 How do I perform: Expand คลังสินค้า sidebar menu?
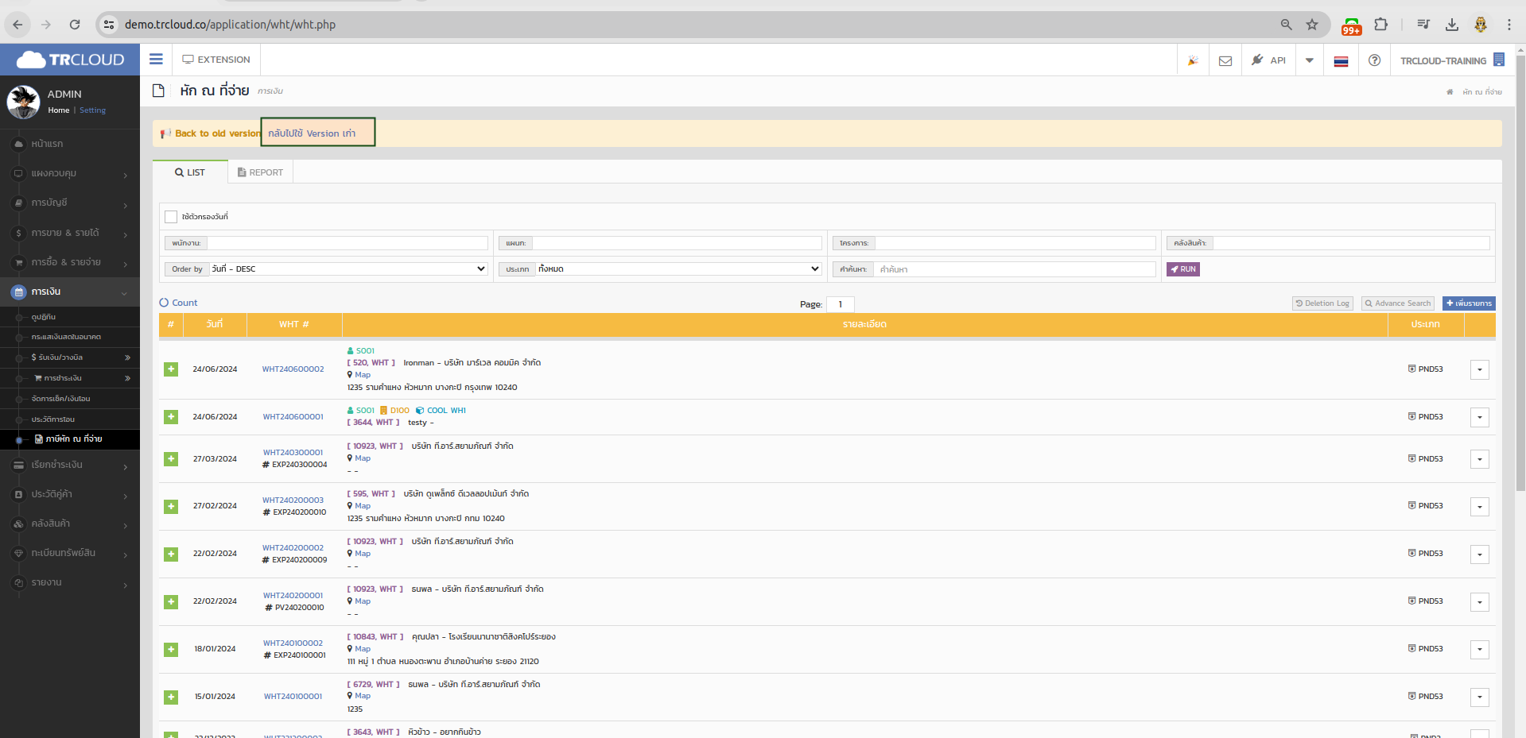[x=70, y=524]
